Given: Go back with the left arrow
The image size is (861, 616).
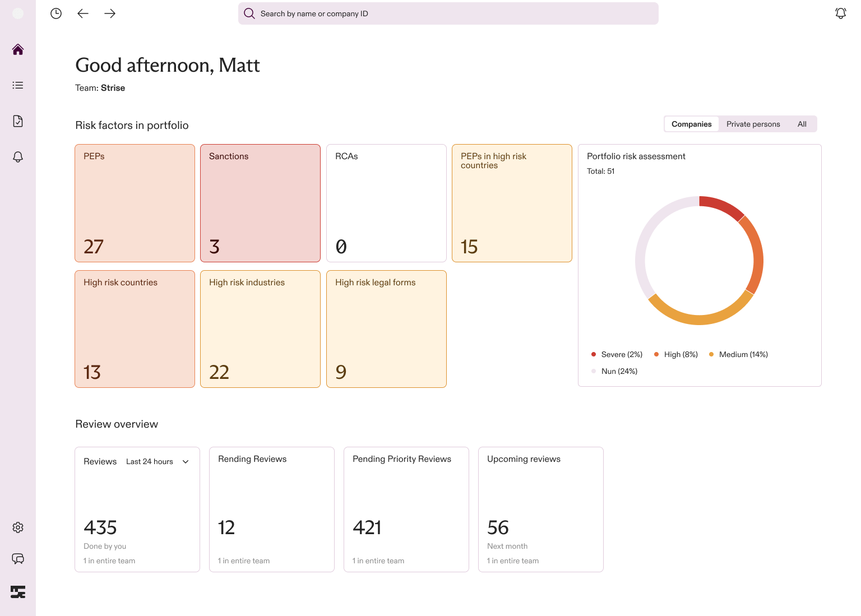Looking at the screenshot, I should click(83, 13).
